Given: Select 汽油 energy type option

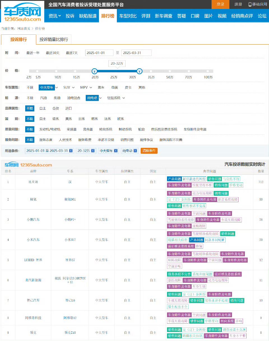Looking at the screenshot, I should click(43, 98).
